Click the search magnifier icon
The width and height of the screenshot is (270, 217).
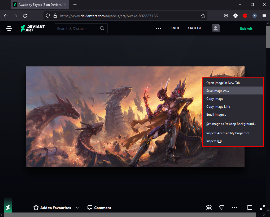pos(102,28)
